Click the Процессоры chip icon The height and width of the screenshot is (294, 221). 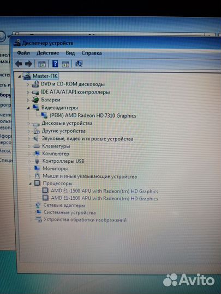[x=37, y=183]
